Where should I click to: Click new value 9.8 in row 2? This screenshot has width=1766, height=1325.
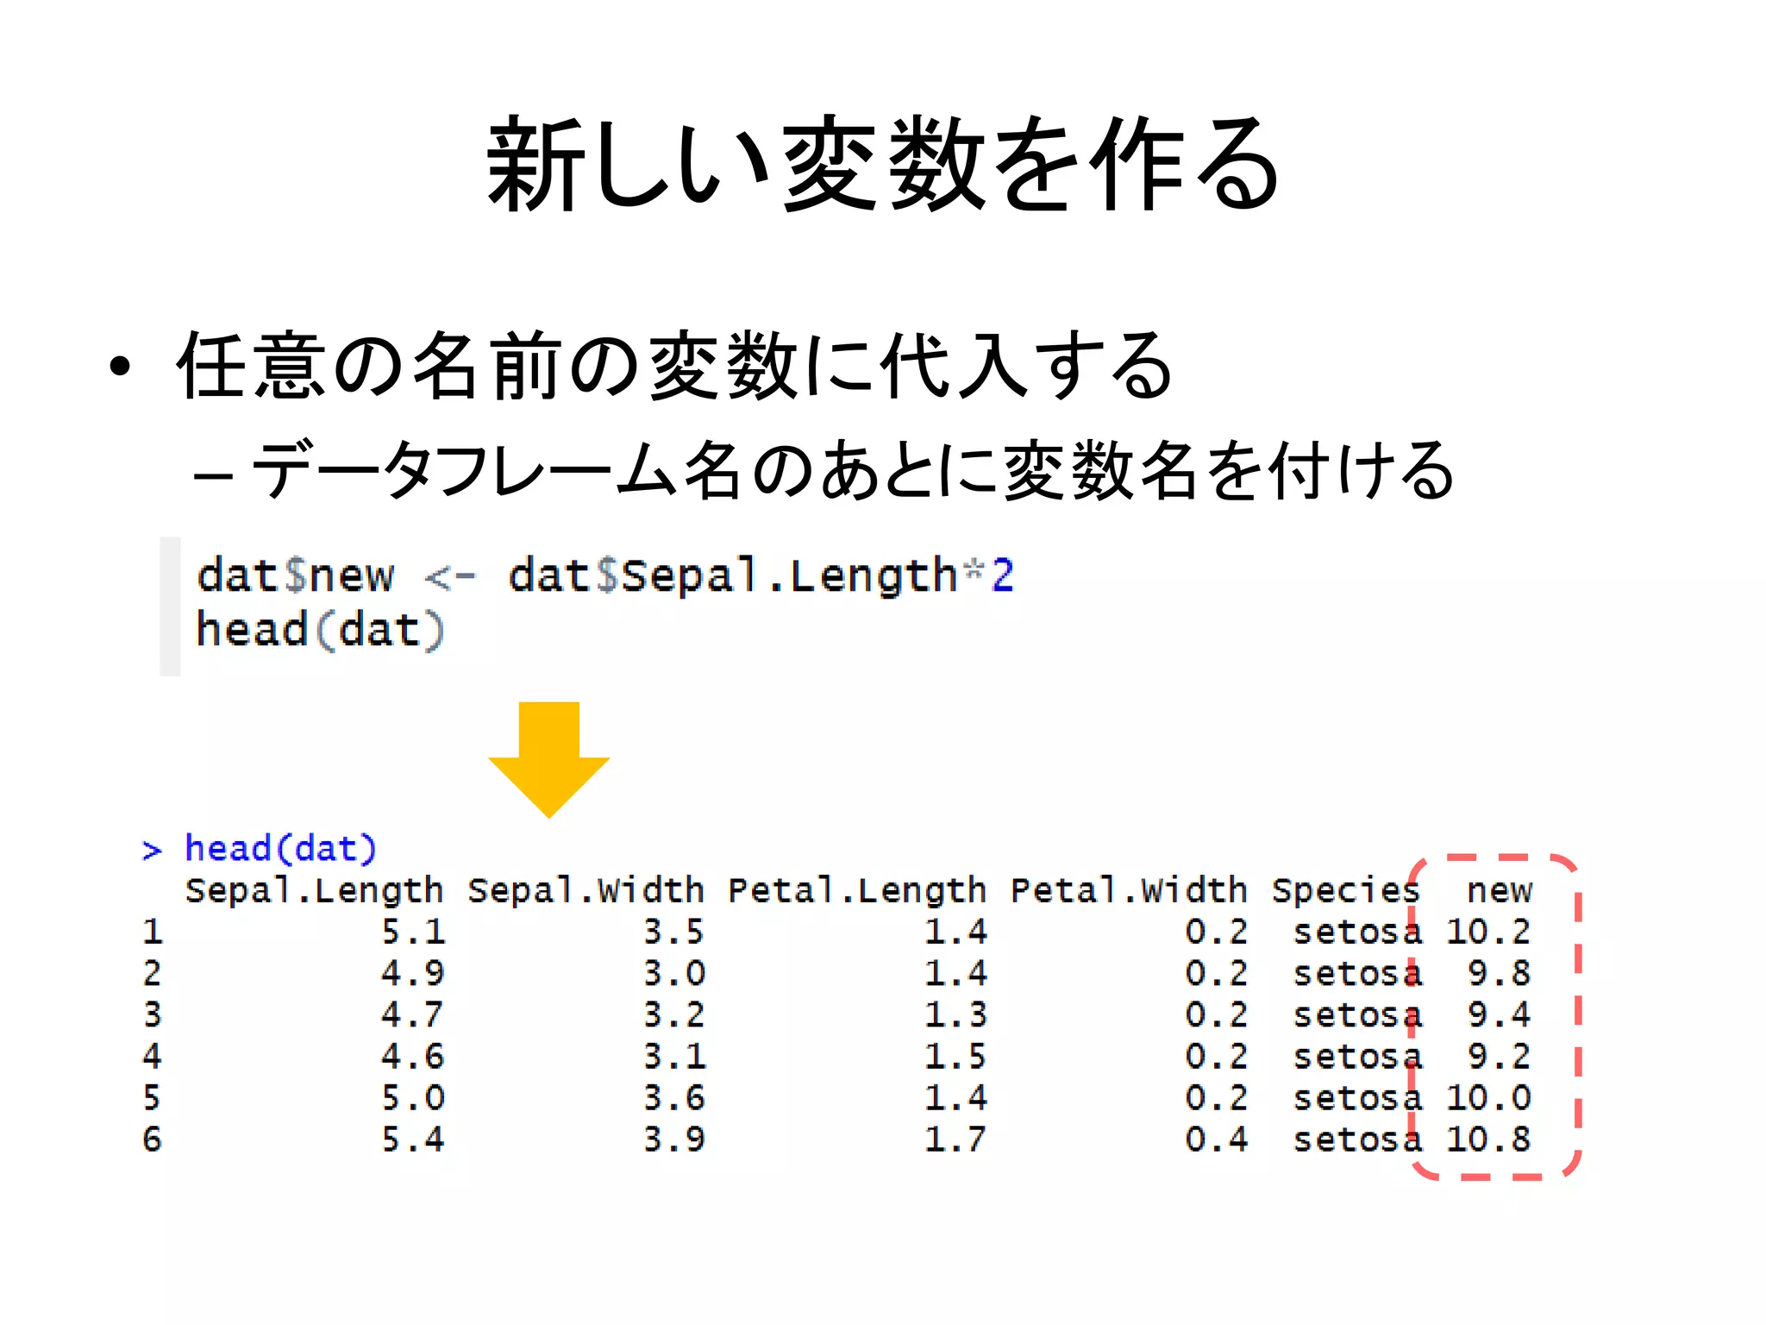tap(1500, 973)
